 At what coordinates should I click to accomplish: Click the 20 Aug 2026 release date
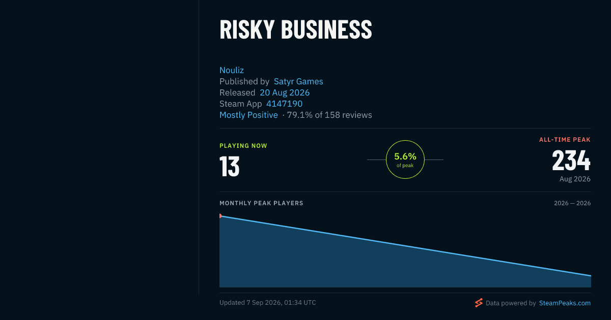(x=285, y=92)
